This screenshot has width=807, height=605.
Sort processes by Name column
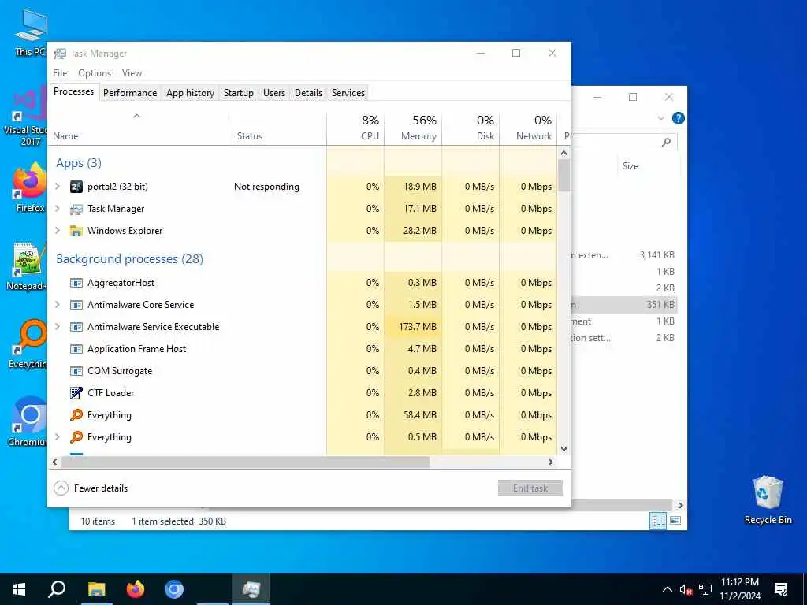[x=139, y=128]
